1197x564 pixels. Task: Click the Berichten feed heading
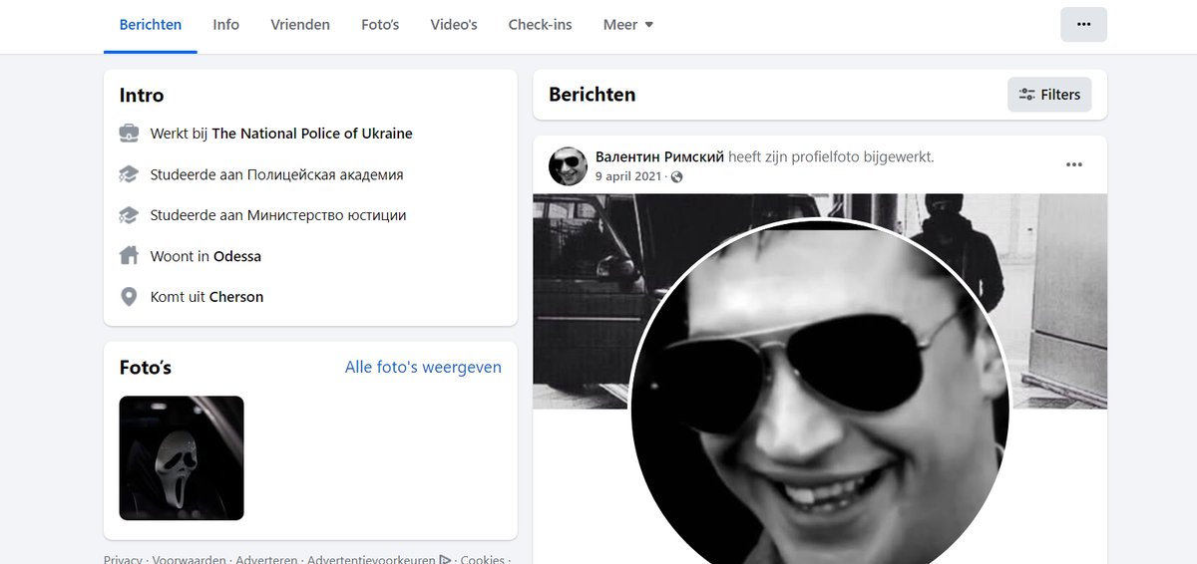pos(593,95)
